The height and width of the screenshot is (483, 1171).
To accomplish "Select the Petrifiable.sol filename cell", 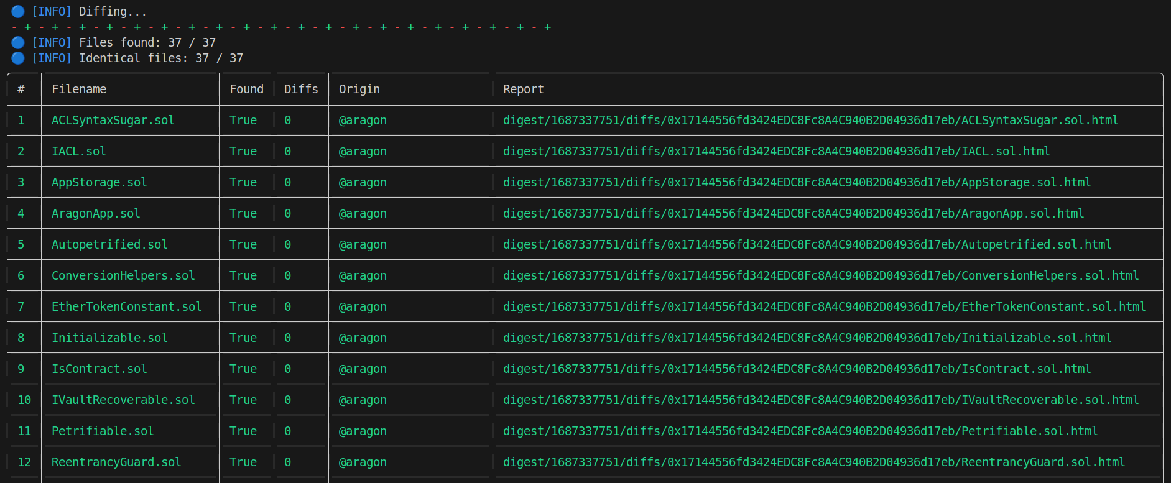I will click(x=103, y=431).
